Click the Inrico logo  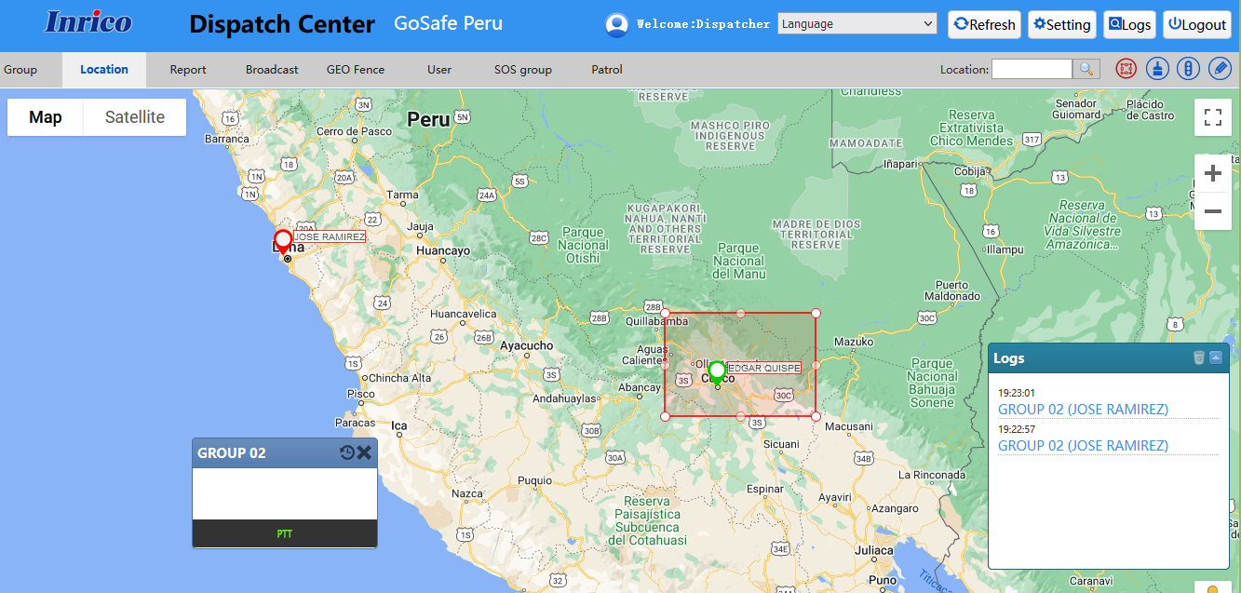click(88, 22)
